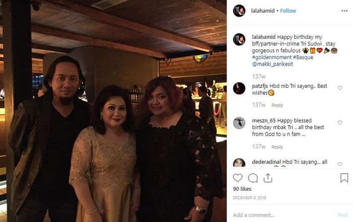Reply to meszn_65 comment
This screenshot has width=353, height=222.
click(277, 147)
